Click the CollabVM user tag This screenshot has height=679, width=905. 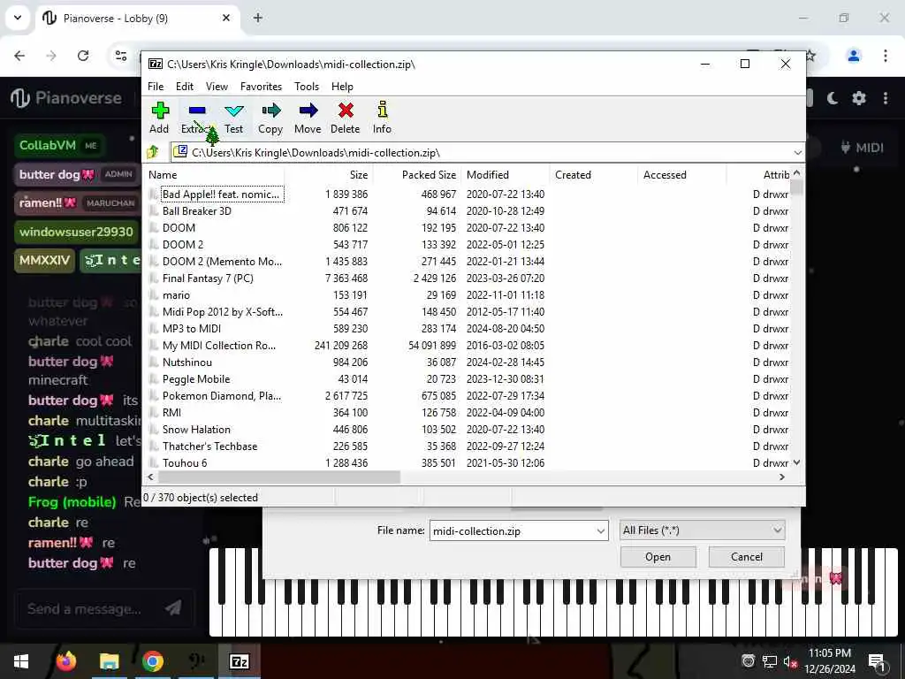tap(58, 146)
